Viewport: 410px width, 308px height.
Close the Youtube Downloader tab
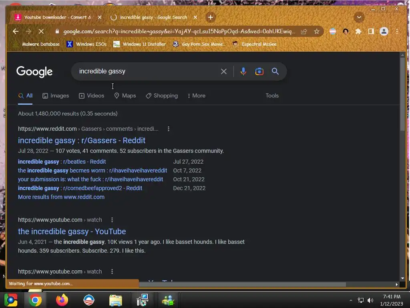coord(100,17)
